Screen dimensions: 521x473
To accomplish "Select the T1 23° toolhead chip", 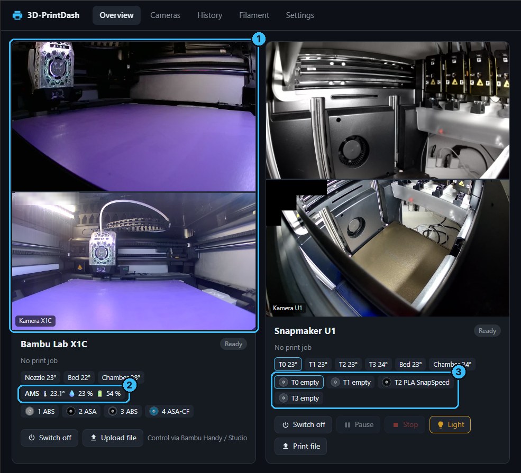I will click(x=318, y=364).
